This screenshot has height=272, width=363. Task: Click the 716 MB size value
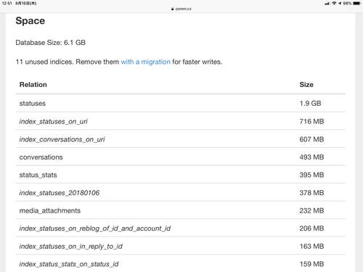[311, 121]
